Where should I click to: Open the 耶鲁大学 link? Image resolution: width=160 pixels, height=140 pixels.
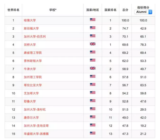pos(30,101)
